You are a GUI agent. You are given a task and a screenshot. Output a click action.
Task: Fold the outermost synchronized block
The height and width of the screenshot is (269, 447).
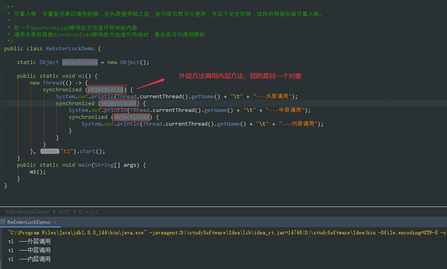[2, 89]
